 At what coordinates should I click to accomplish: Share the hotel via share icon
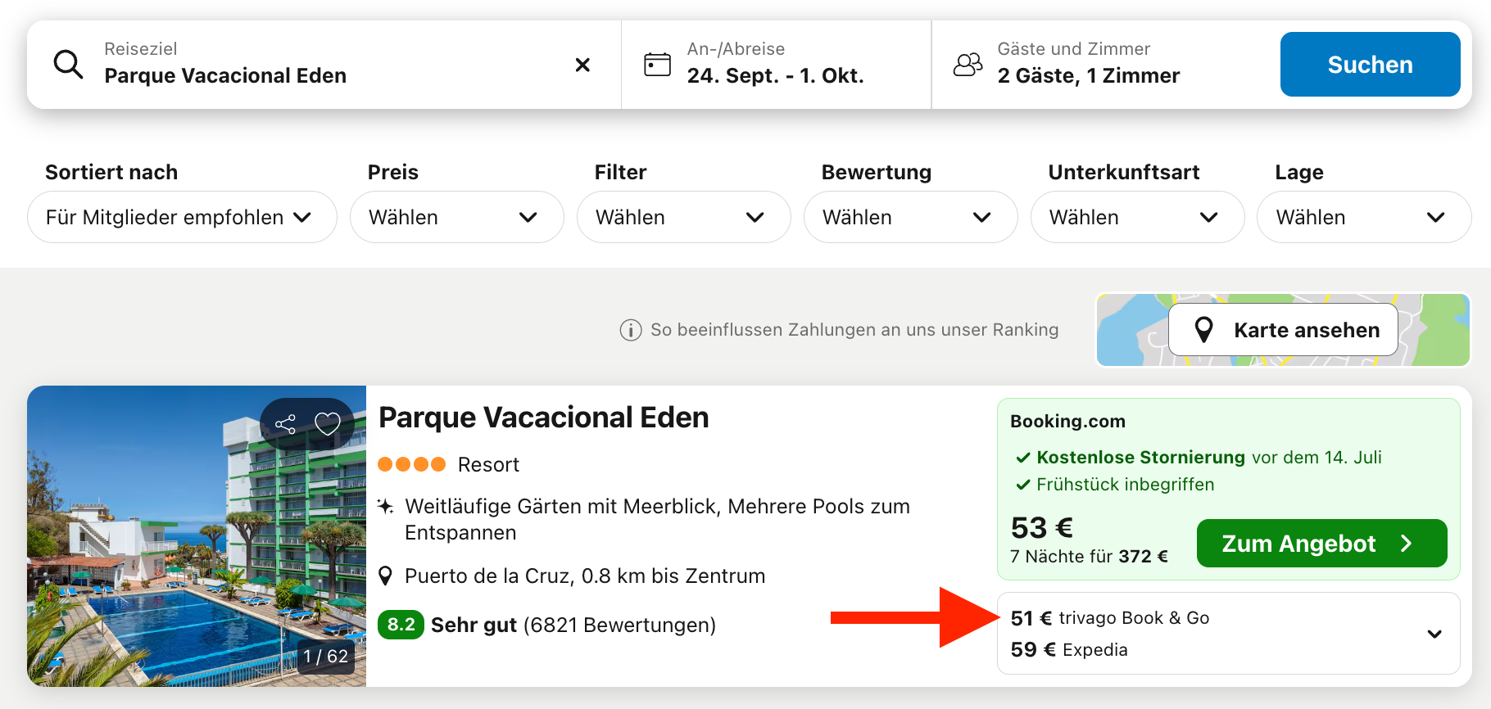285,424
